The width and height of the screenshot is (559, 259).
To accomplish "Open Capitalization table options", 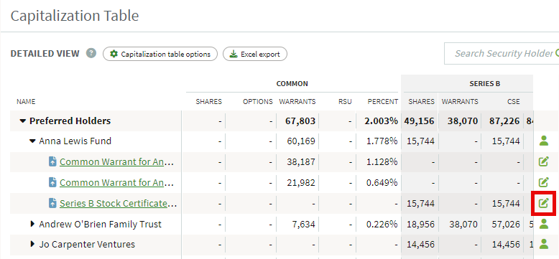I will pyautogui.click(x=160, y=54).
